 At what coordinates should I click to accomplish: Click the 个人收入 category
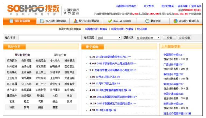[x=55, y=60]
